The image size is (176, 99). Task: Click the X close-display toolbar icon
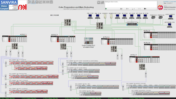[44, 2]
